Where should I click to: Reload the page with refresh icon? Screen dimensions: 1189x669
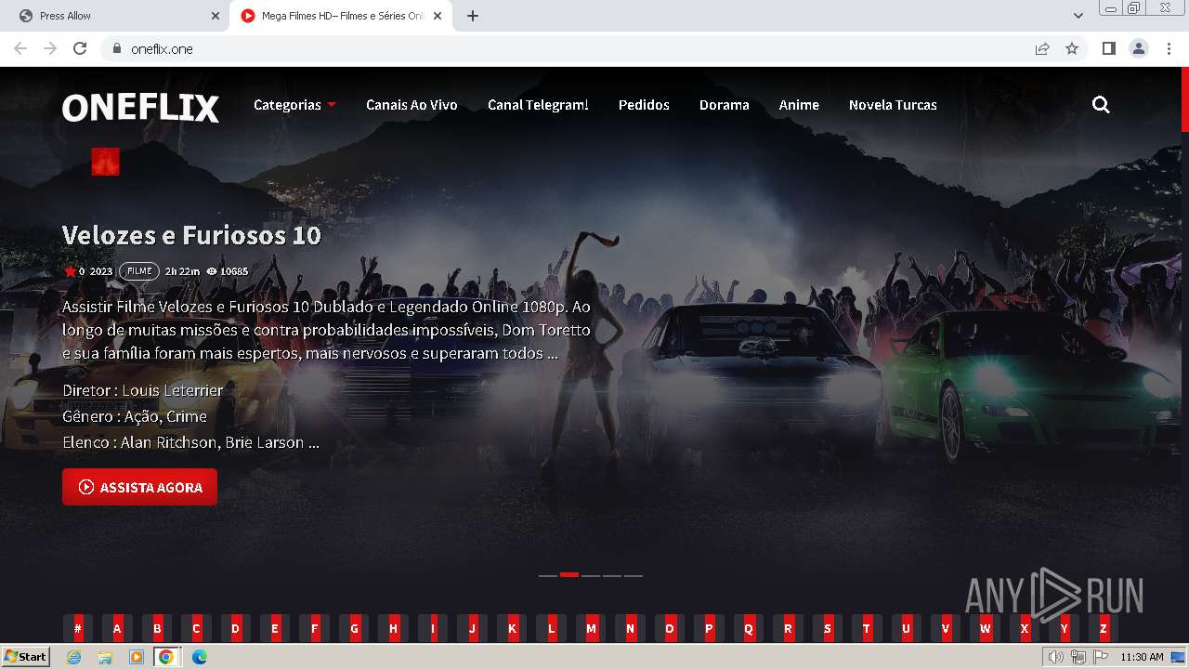coord(80,48)
